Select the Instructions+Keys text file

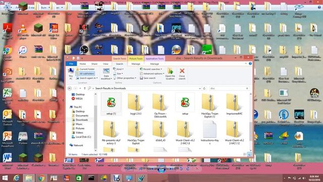pyautogui.click(x=209, y=132)
